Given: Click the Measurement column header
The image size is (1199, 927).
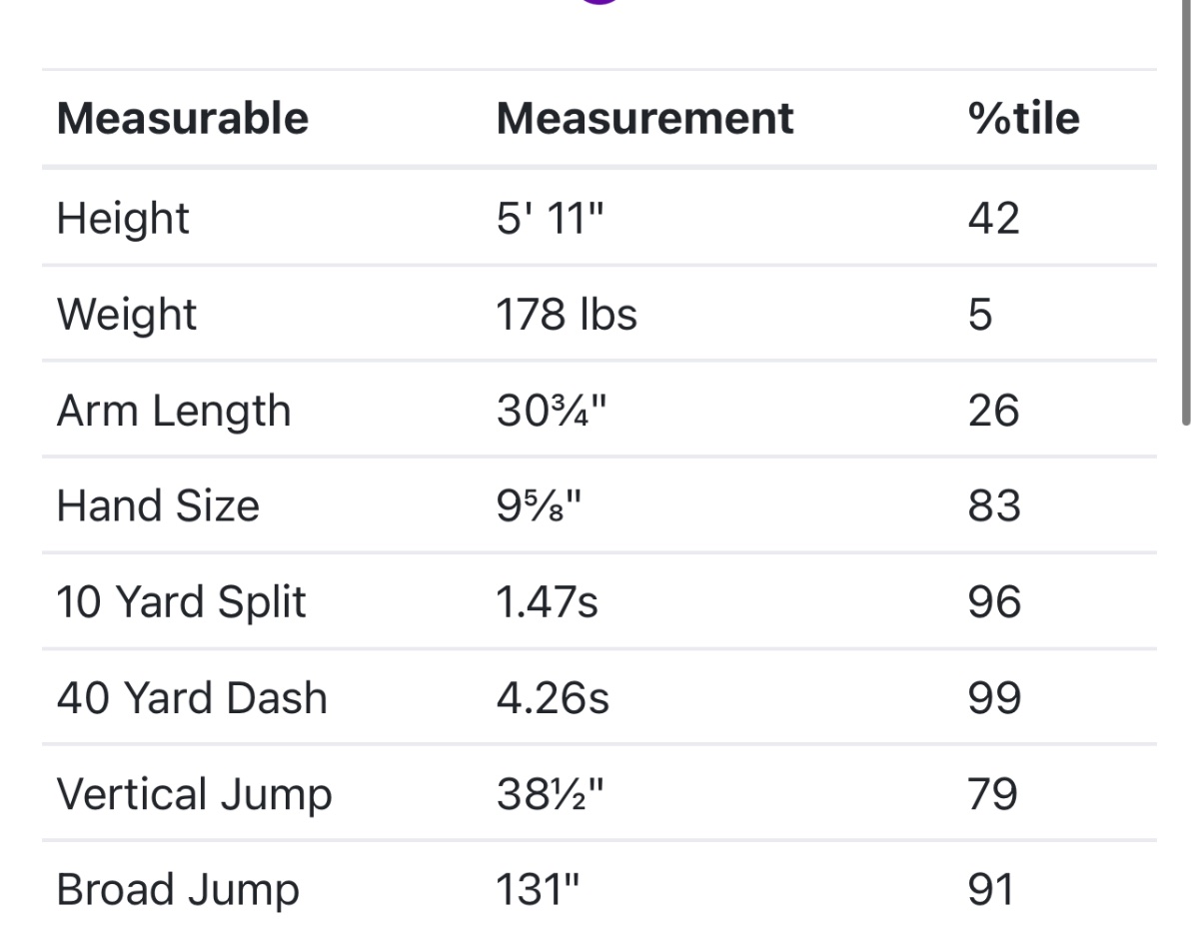Looking at the screenshot, I should [644, 118].
